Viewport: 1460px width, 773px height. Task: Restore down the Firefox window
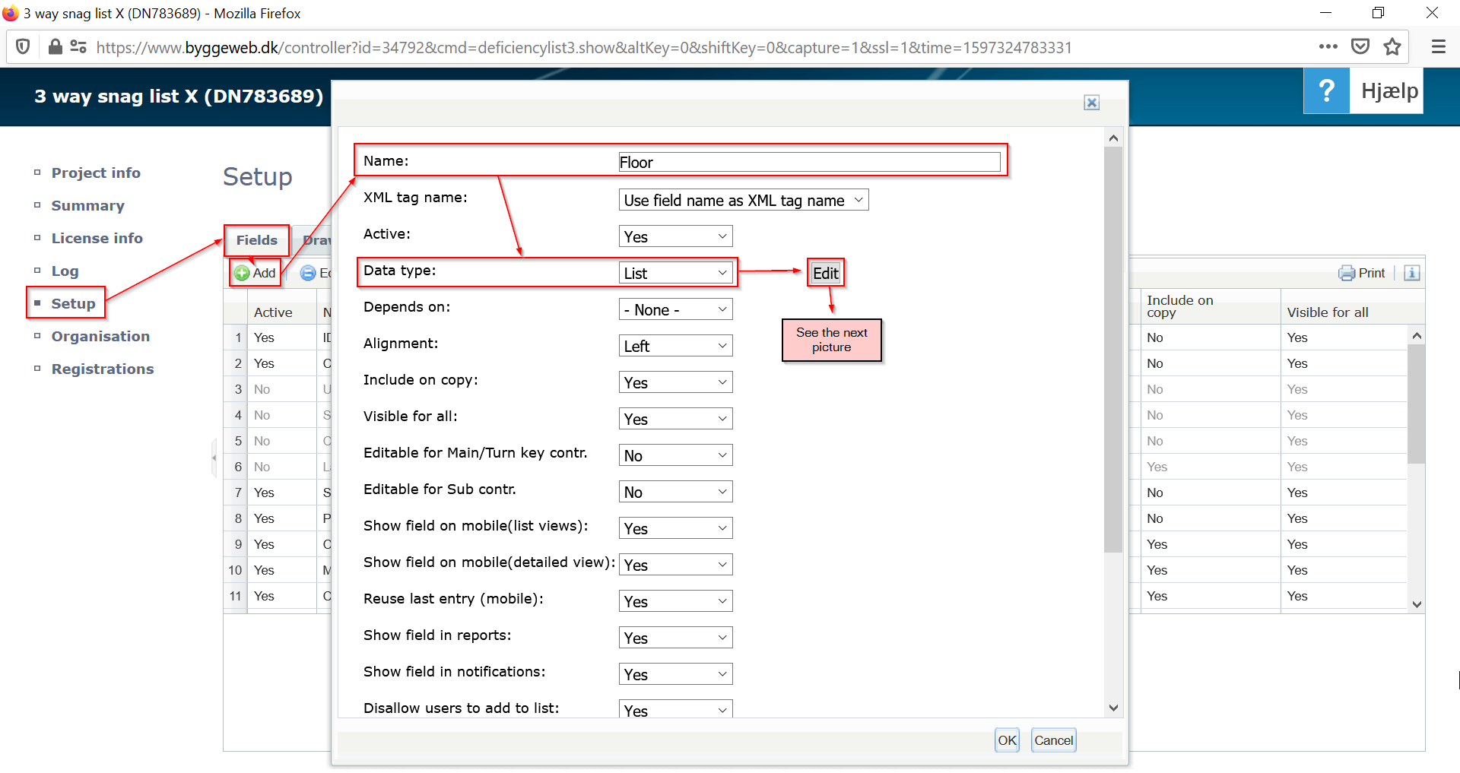pyautogui.click(x=1378, y=13)
